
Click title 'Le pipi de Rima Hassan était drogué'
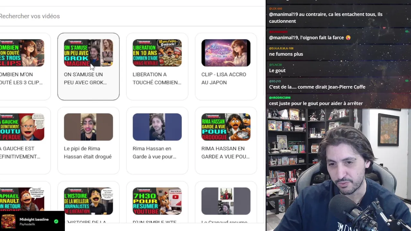click(x=88, y=152)
